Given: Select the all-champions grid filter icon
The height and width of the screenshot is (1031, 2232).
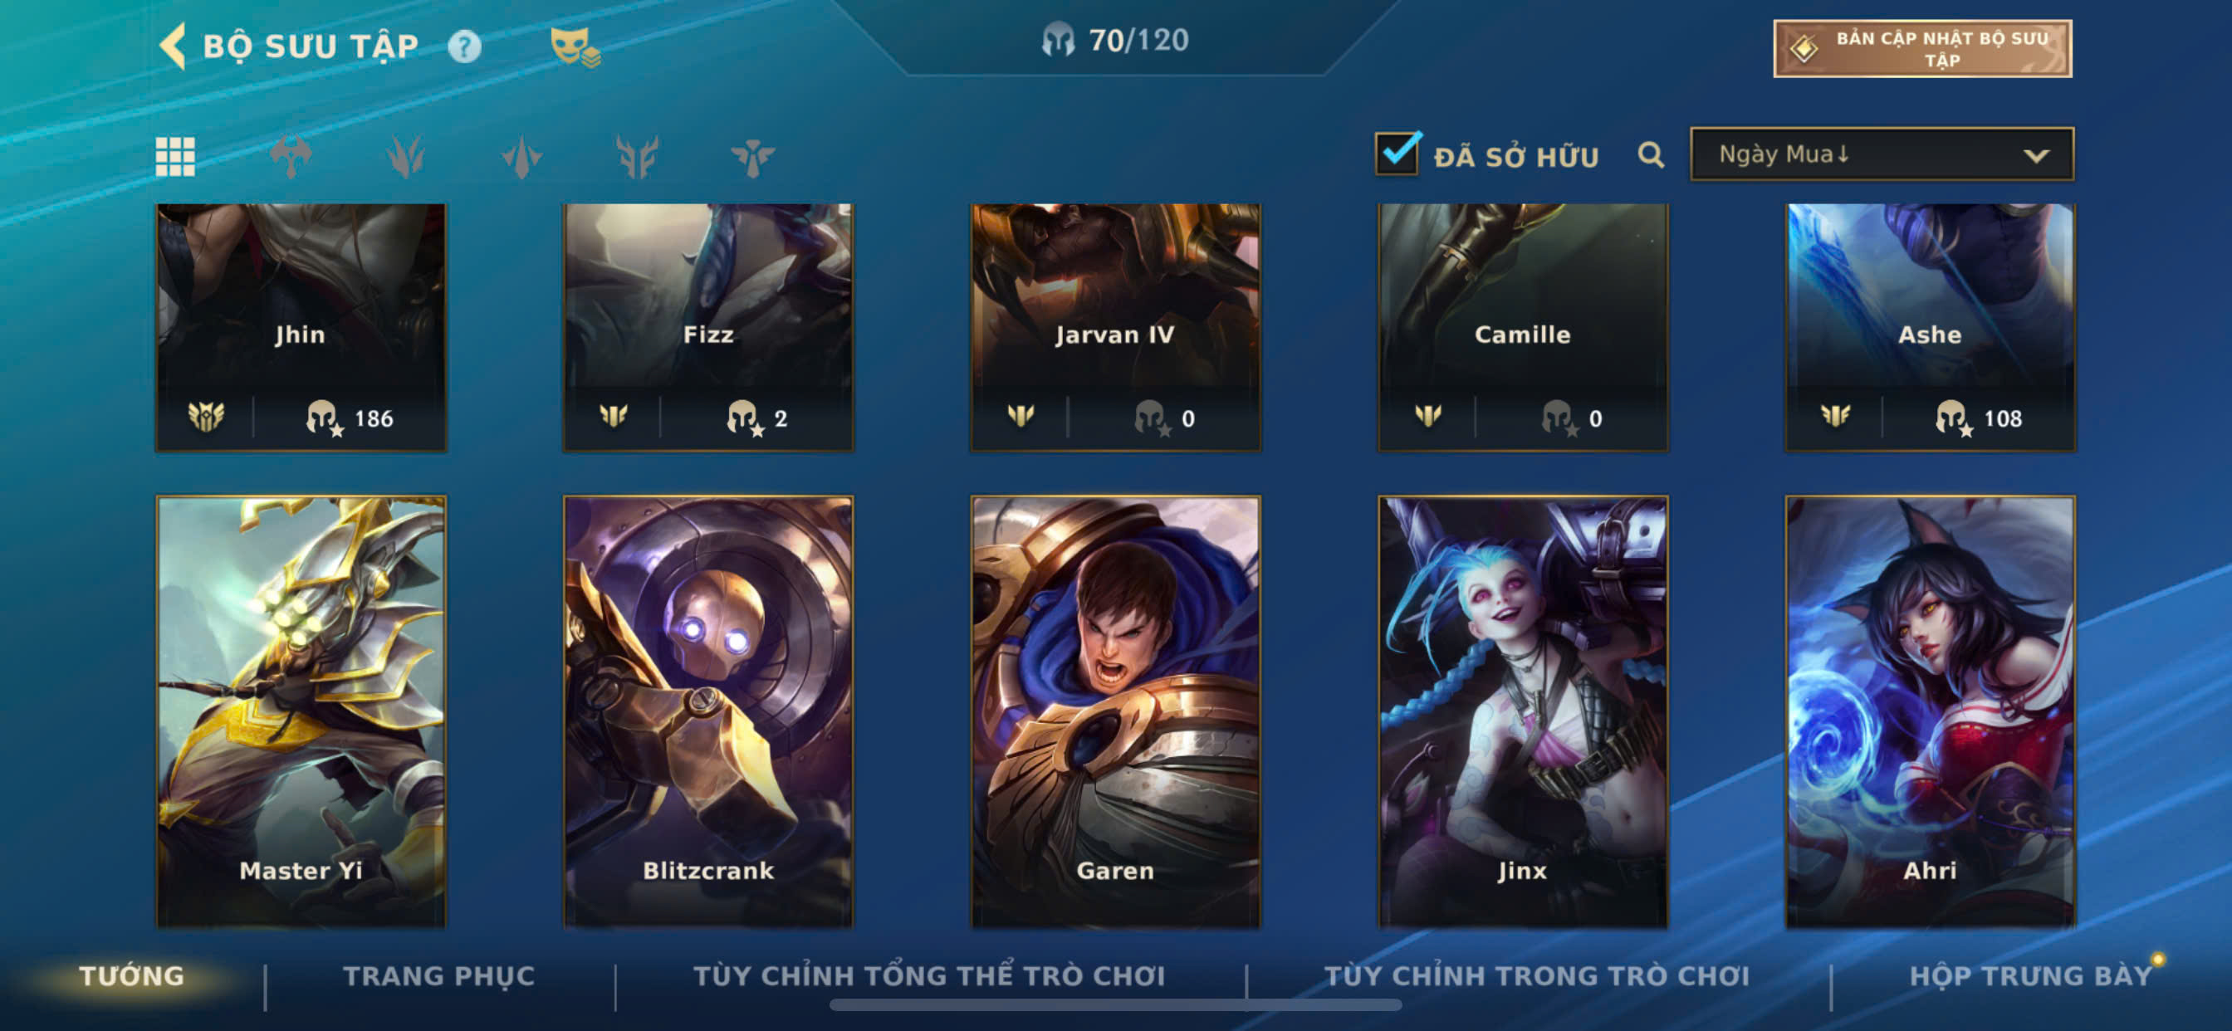Looking at the screenshot, I should 175,157.
